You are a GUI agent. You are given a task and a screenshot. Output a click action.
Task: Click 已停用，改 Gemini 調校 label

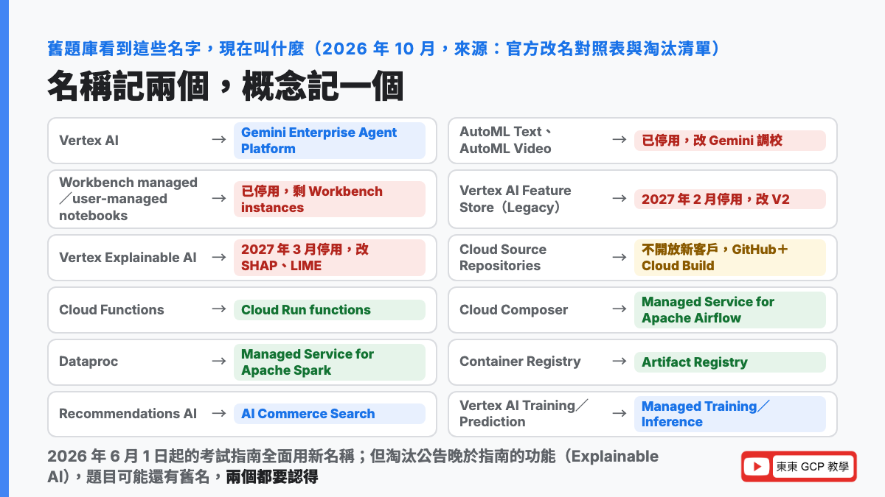point(730,141)
